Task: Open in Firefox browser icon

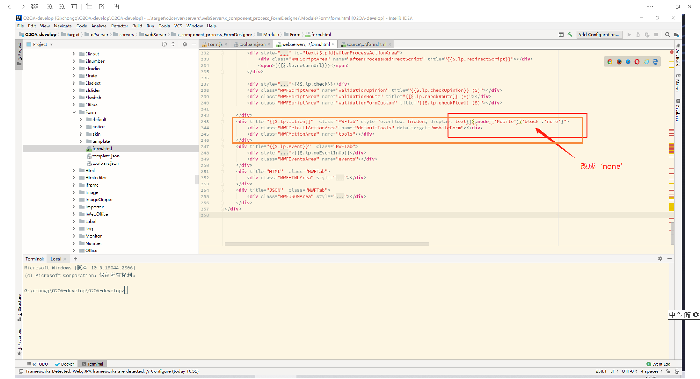Action: (x=619, y=62)
